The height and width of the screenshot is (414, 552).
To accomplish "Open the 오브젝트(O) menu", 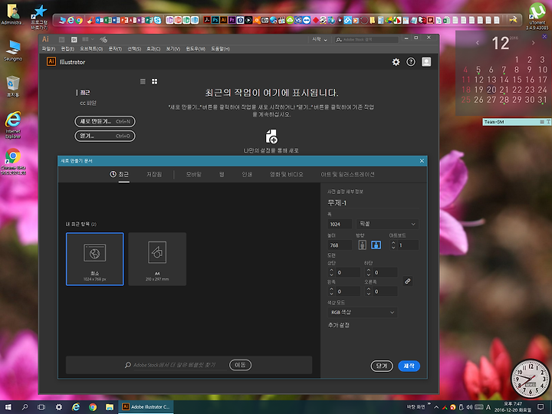I will click(x=91, y=49).
